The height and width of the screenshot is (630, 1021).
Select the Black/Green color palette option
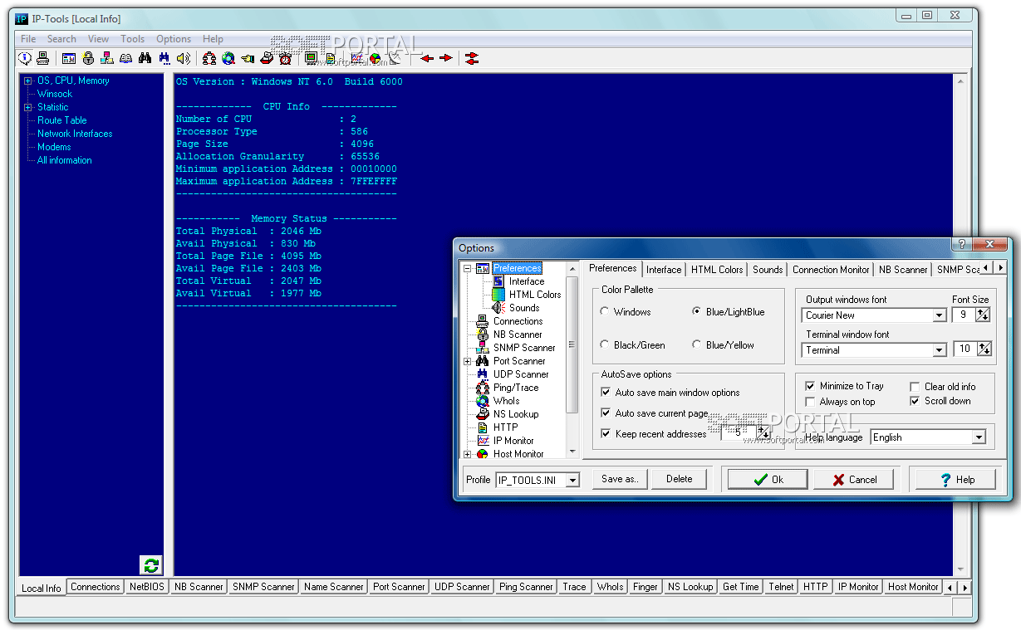[606, 345]
